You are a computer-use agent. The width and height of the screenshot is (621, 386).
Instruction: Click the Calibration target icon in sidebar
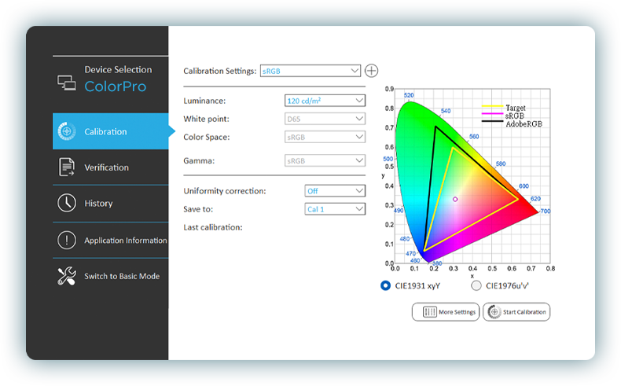point(67,131)
